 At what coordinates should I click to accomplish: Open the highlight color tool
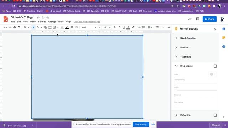[133, 27]
